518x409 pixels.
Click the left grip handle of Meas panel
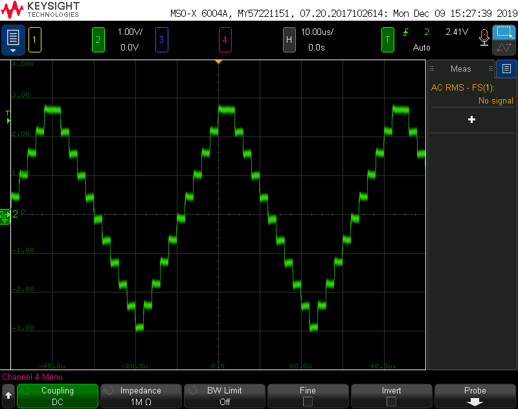(x=432, y=69)
